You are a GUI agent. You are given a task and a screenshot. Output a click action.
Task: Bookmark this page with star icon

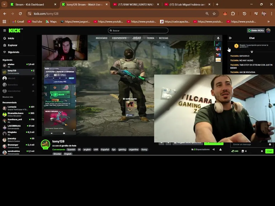214,14
